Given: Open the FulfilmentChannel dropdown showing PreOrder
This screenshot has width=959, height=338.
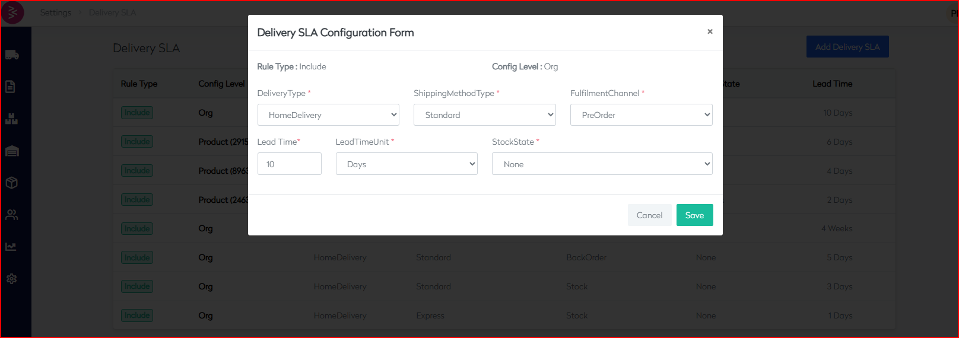Looking at the screenshot, I should click(641, 115).
